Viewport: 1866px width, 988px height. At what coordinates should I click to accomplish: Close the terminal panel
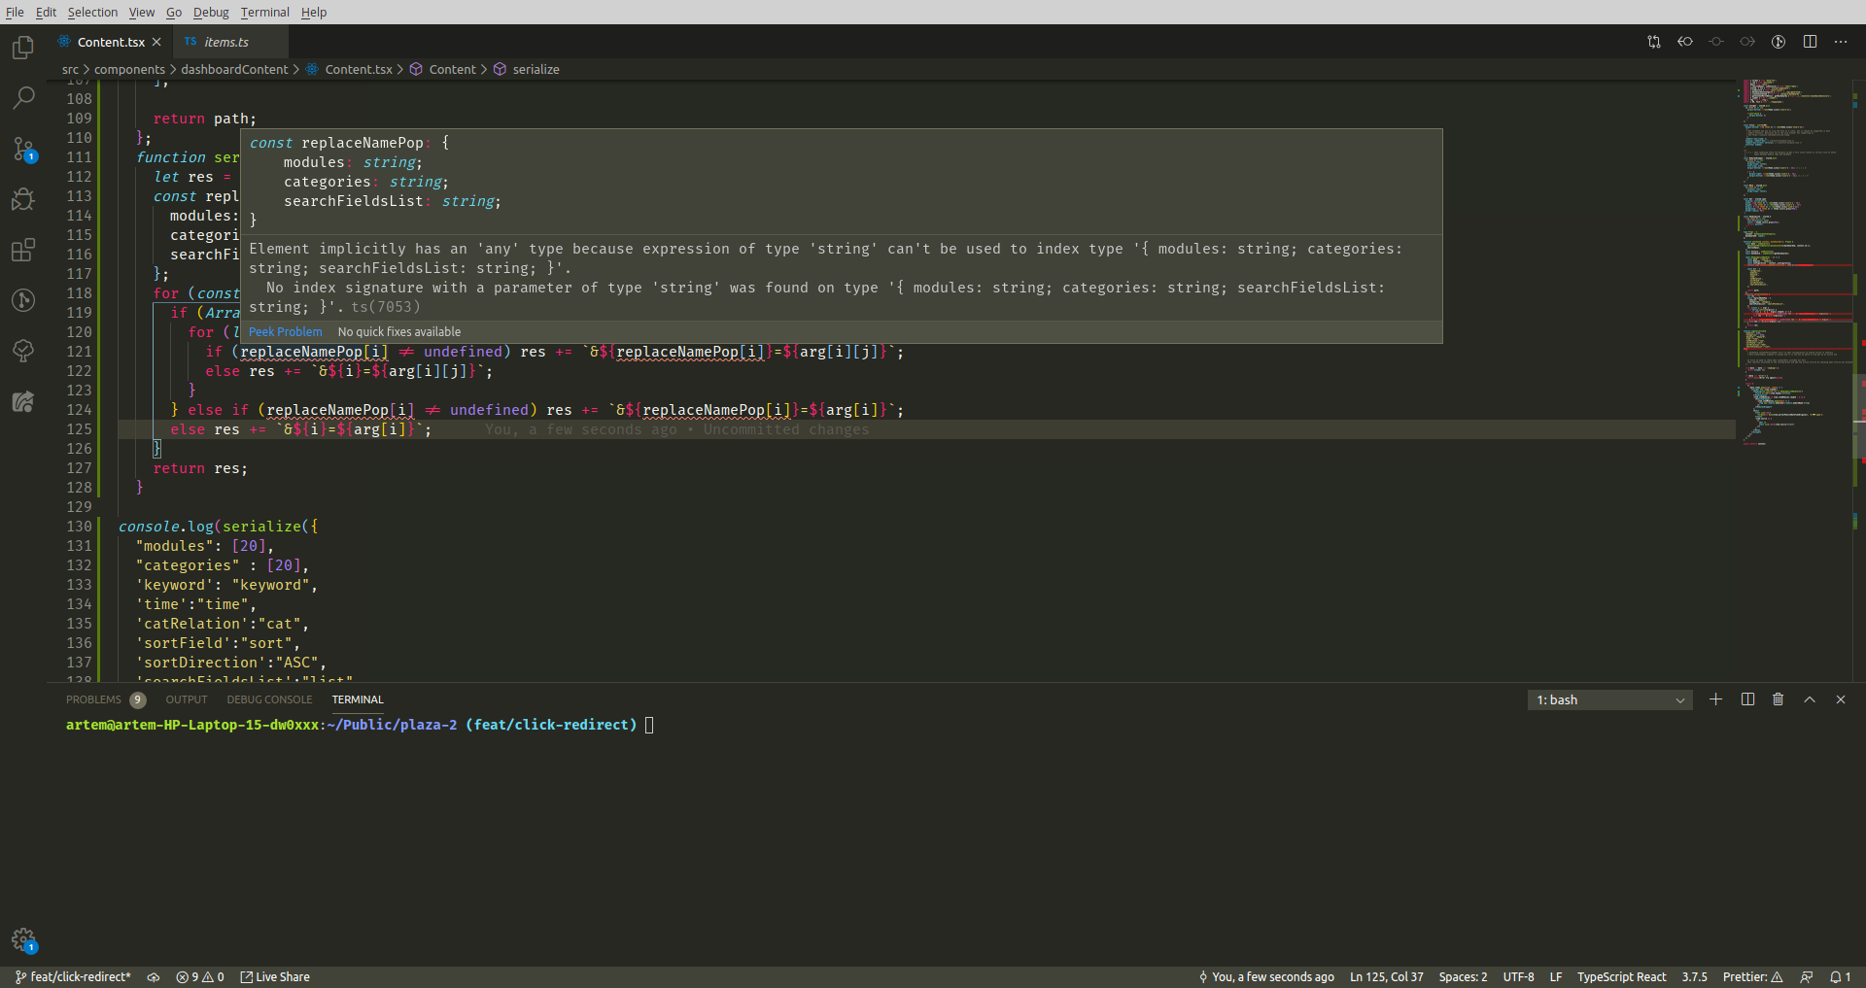tap(1841, 699)
